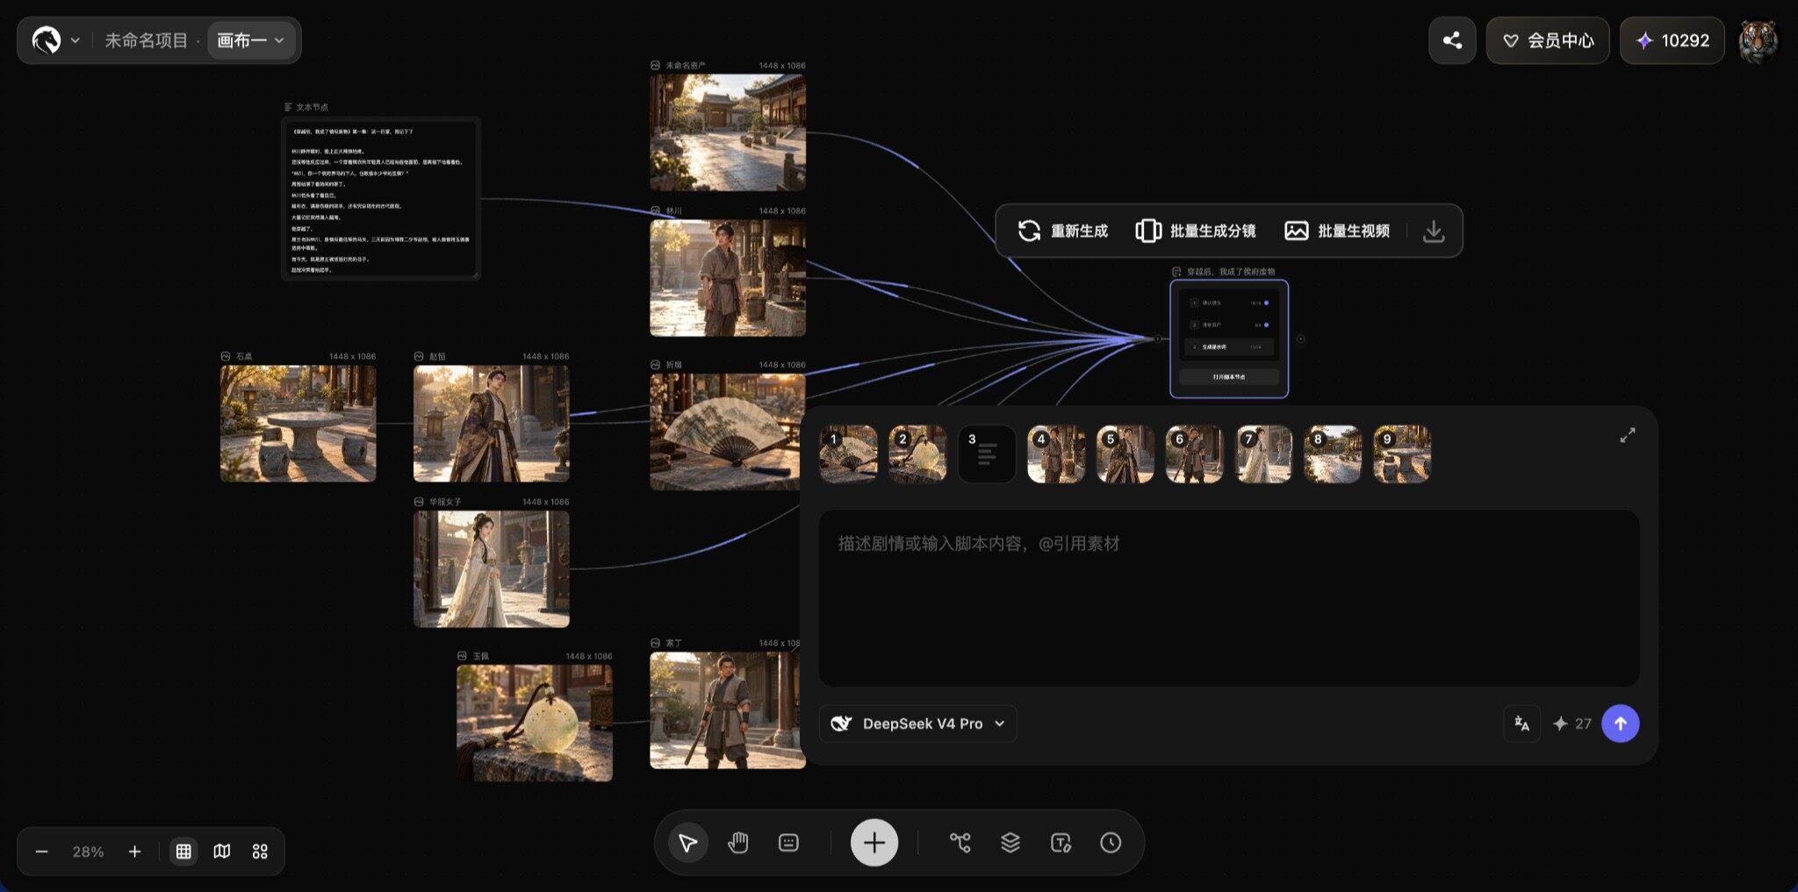Click 批量生成分镜 batch storyboard
Image resolution: width=1798 pixels, height=892 pixels.
click(x=1196, y=231)
